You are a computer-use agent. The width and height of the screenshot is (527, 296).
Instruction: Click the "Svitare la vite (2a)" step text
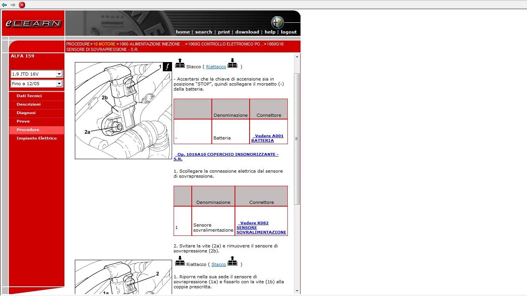(x=226, y=249)
